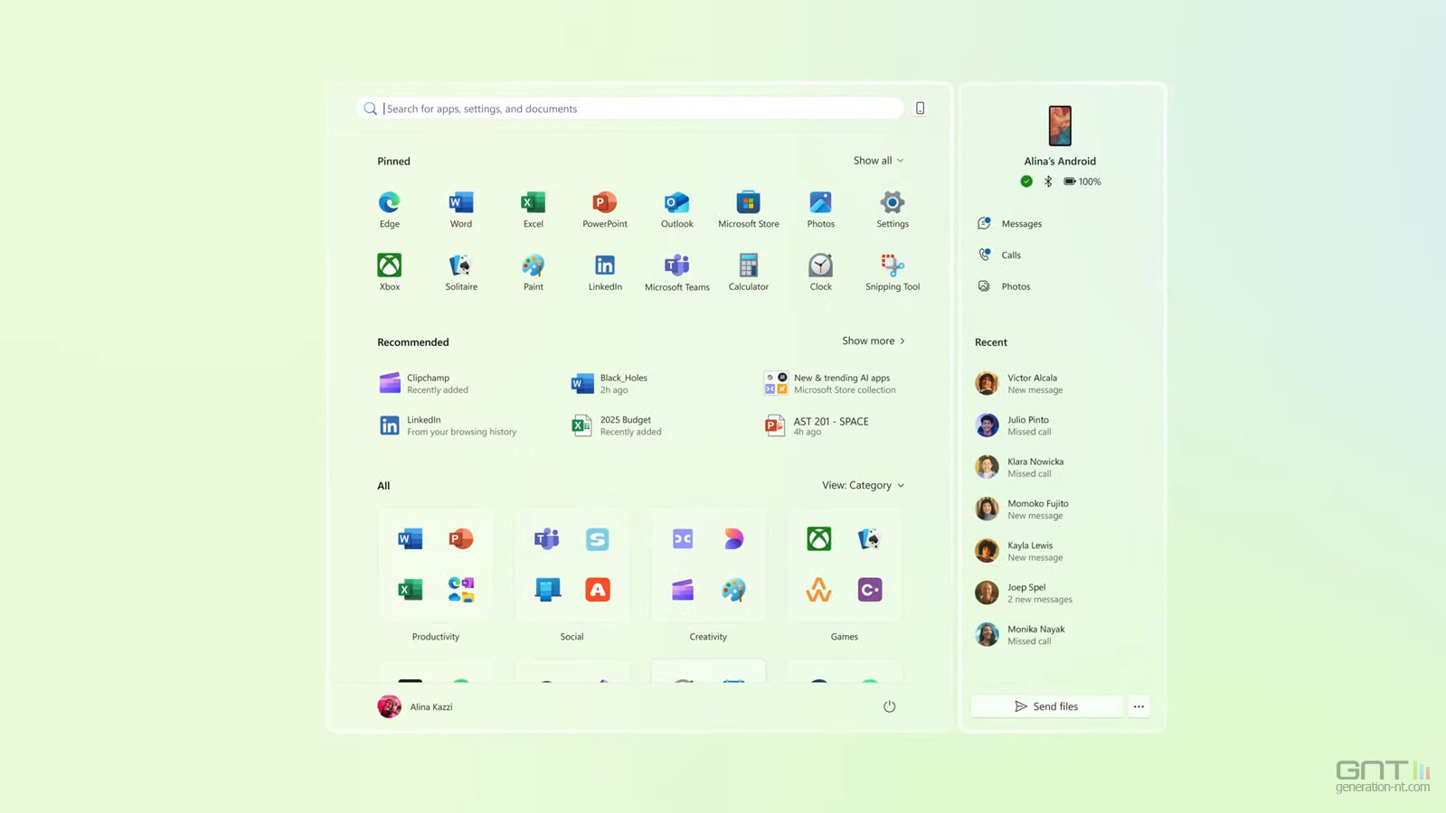Launch Teams in the Social group
Screen dimensions: 1446x813
pos(546,538)
